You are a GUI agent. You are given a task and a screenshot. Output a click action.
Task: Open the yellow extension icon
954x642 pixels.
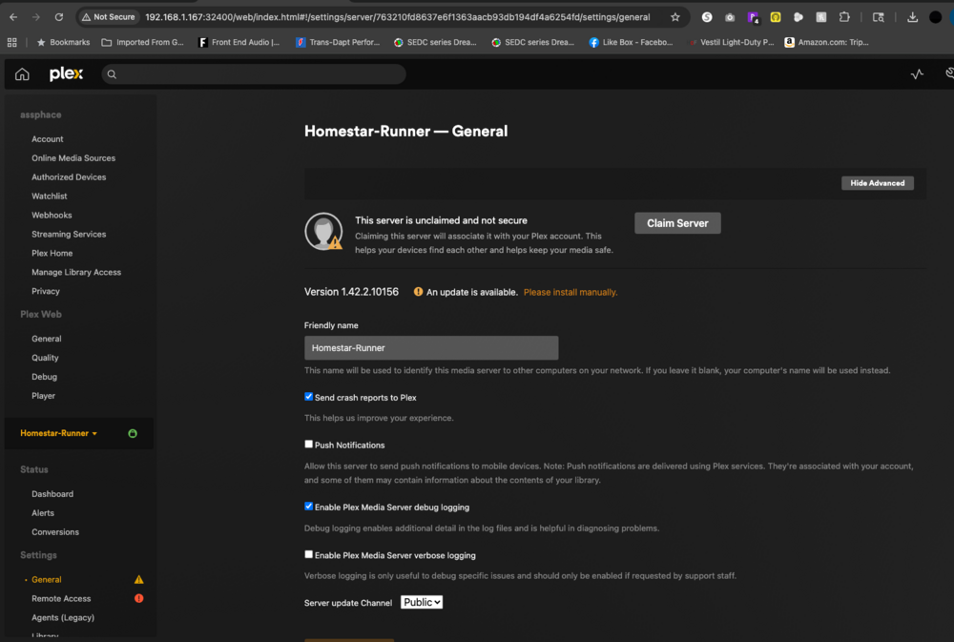coord(776,17)
